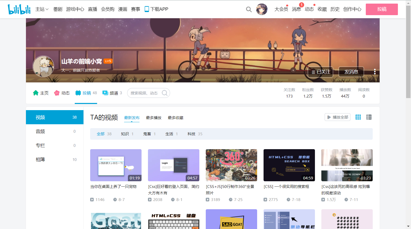Click the page vertical scrollbar thumb
Screen dimensions: 411x229
click(x=408, y=52)
